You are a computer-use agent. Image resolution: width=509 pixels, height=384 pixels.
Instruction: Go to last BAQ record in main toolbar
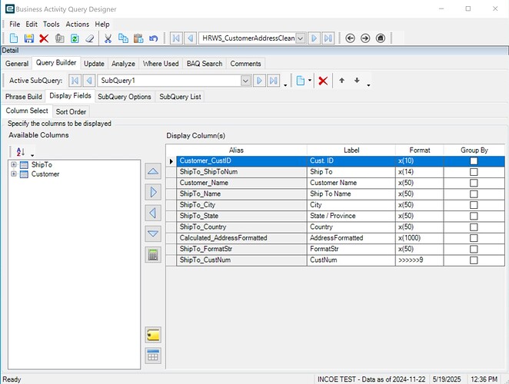pyautogui.click(x=328, y=38)
